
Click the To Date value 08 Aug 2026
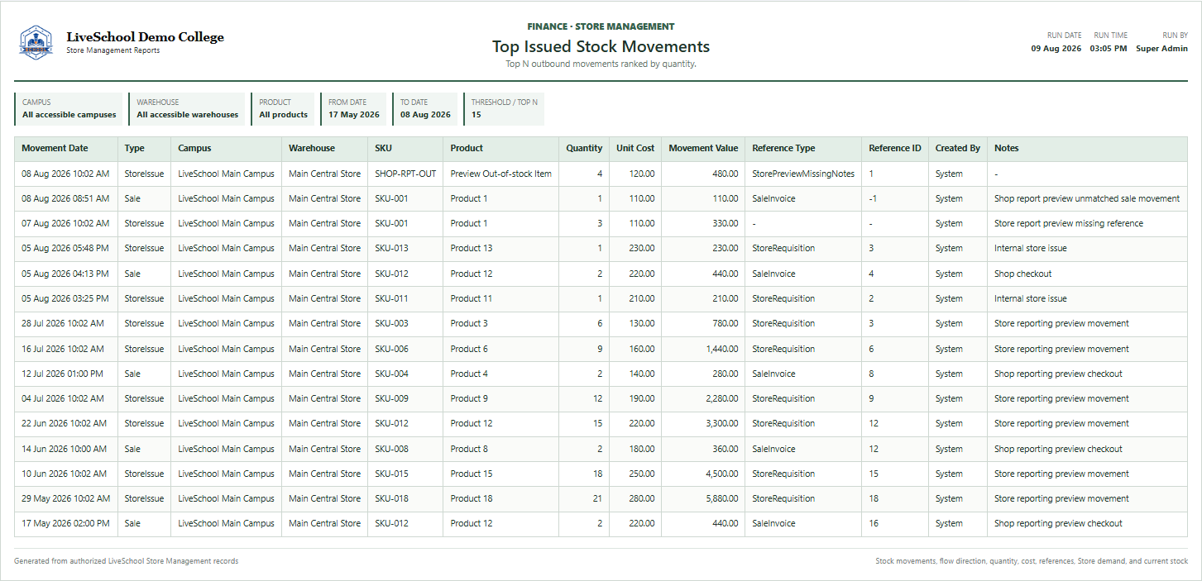pos(426,115)
